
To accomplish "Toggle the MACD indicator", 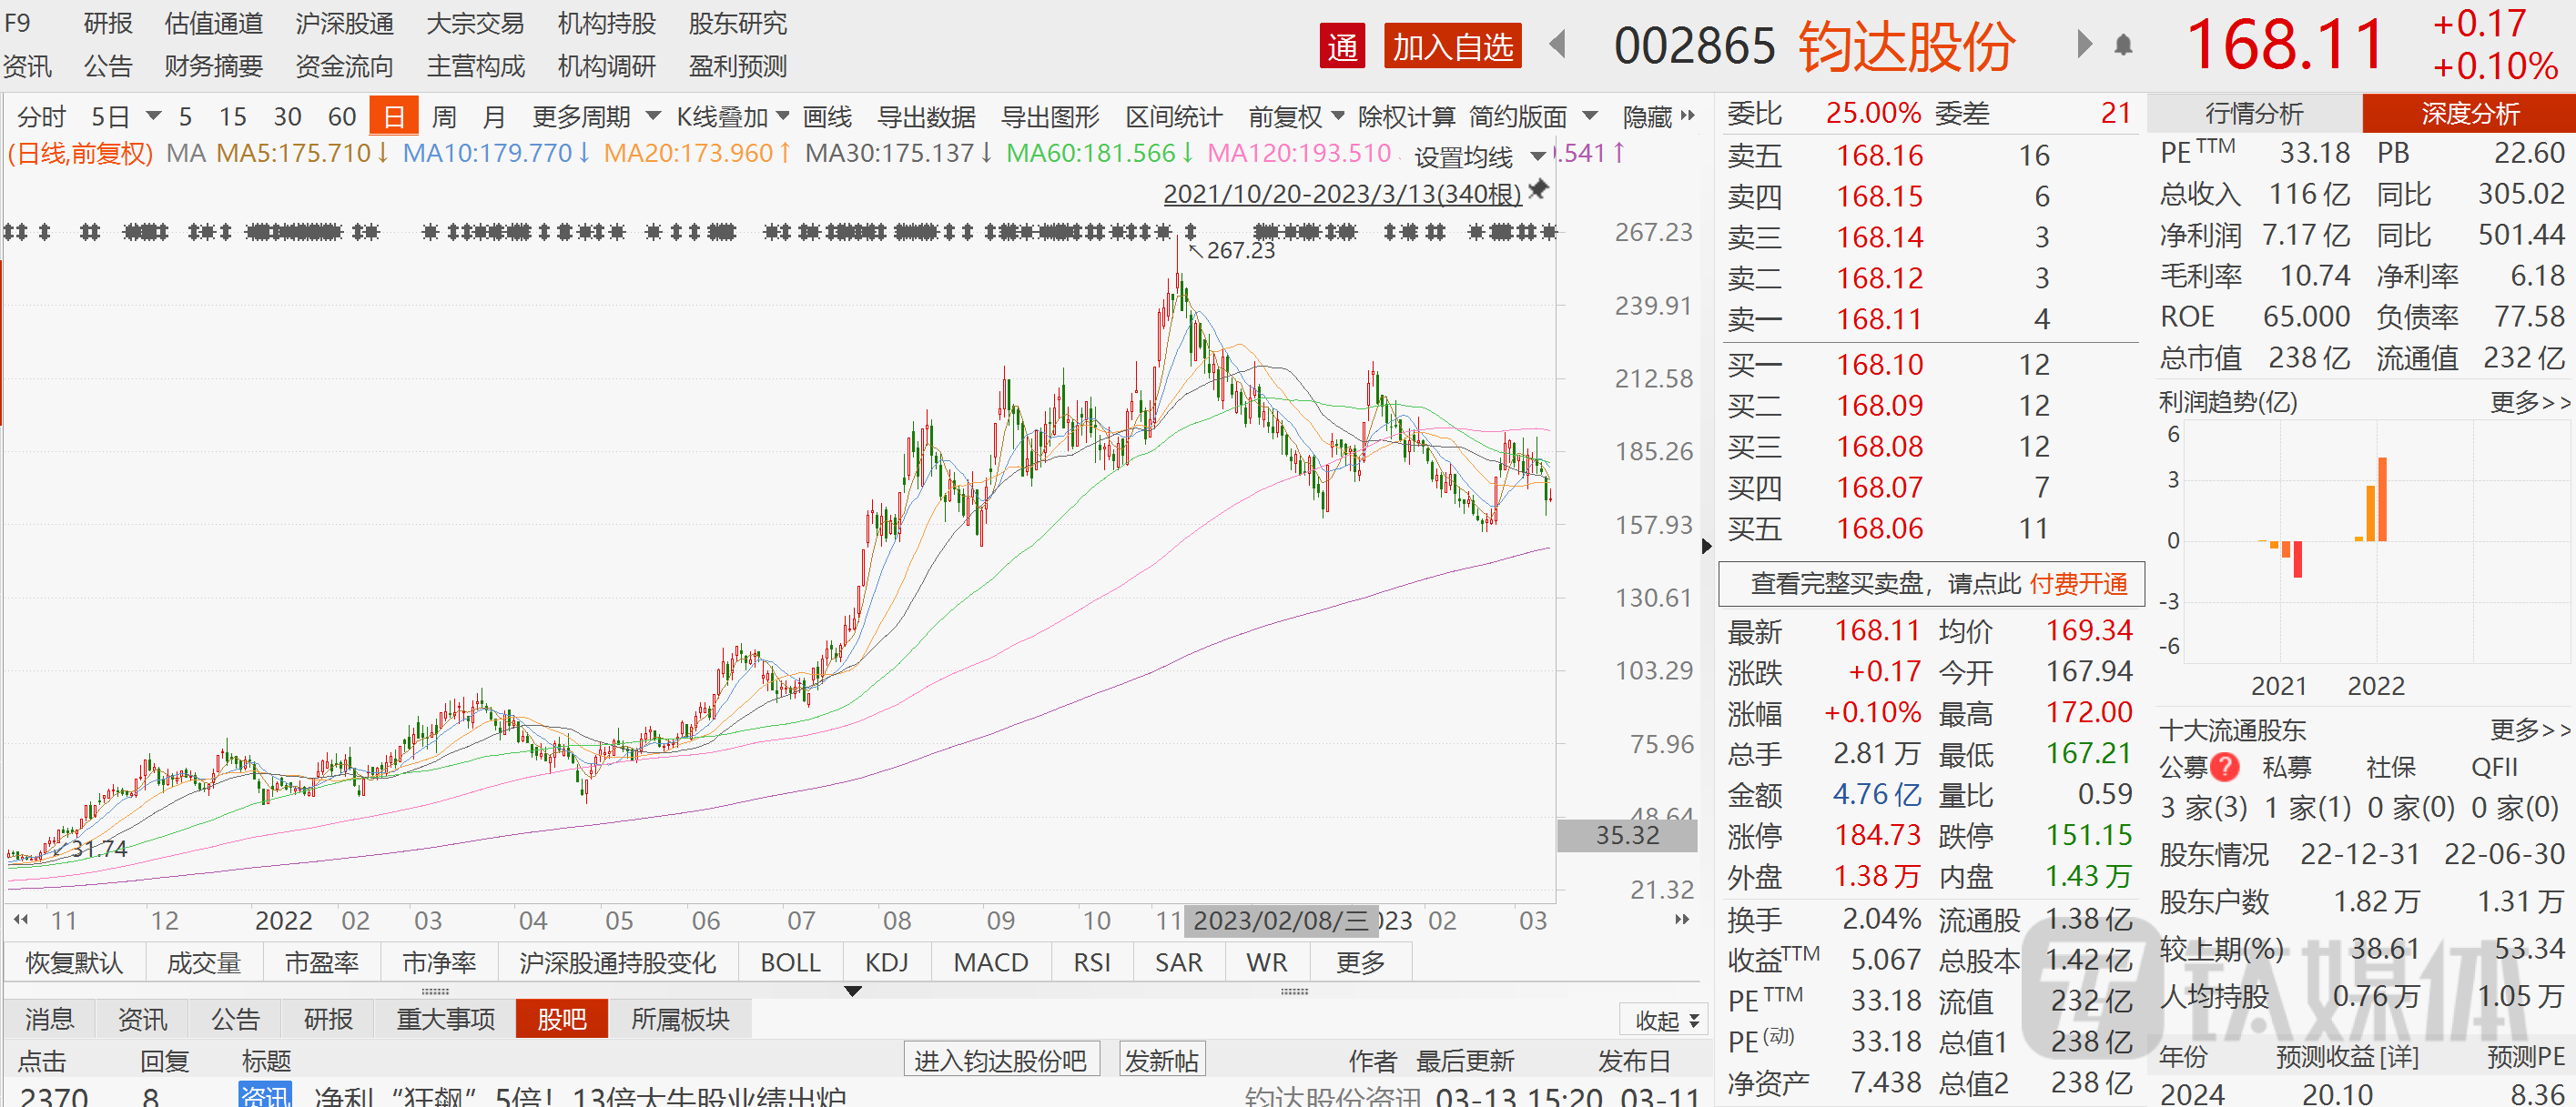I will (x=990, y=962).
